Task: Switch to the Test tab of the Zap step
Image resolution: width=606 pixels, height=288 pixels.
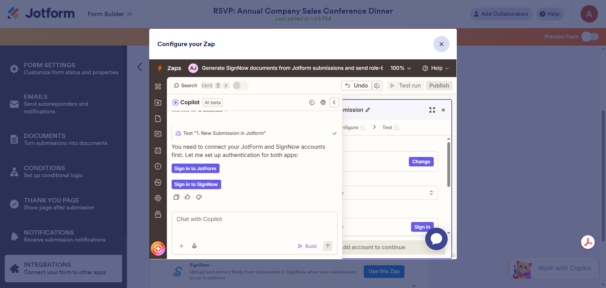Action: (x=387, y=127)
